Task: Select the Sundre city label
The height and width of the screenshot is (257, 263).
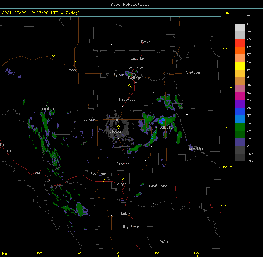Action: 89,119
